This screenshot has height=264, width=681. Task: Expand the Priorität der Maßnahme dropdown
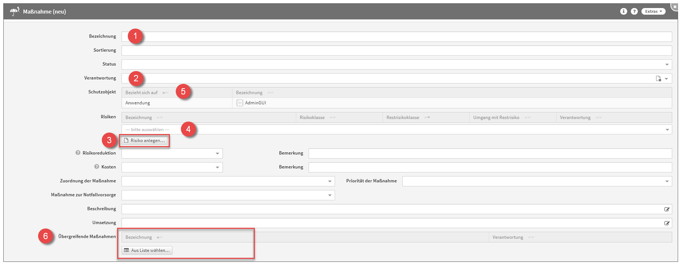coord(667,181)
